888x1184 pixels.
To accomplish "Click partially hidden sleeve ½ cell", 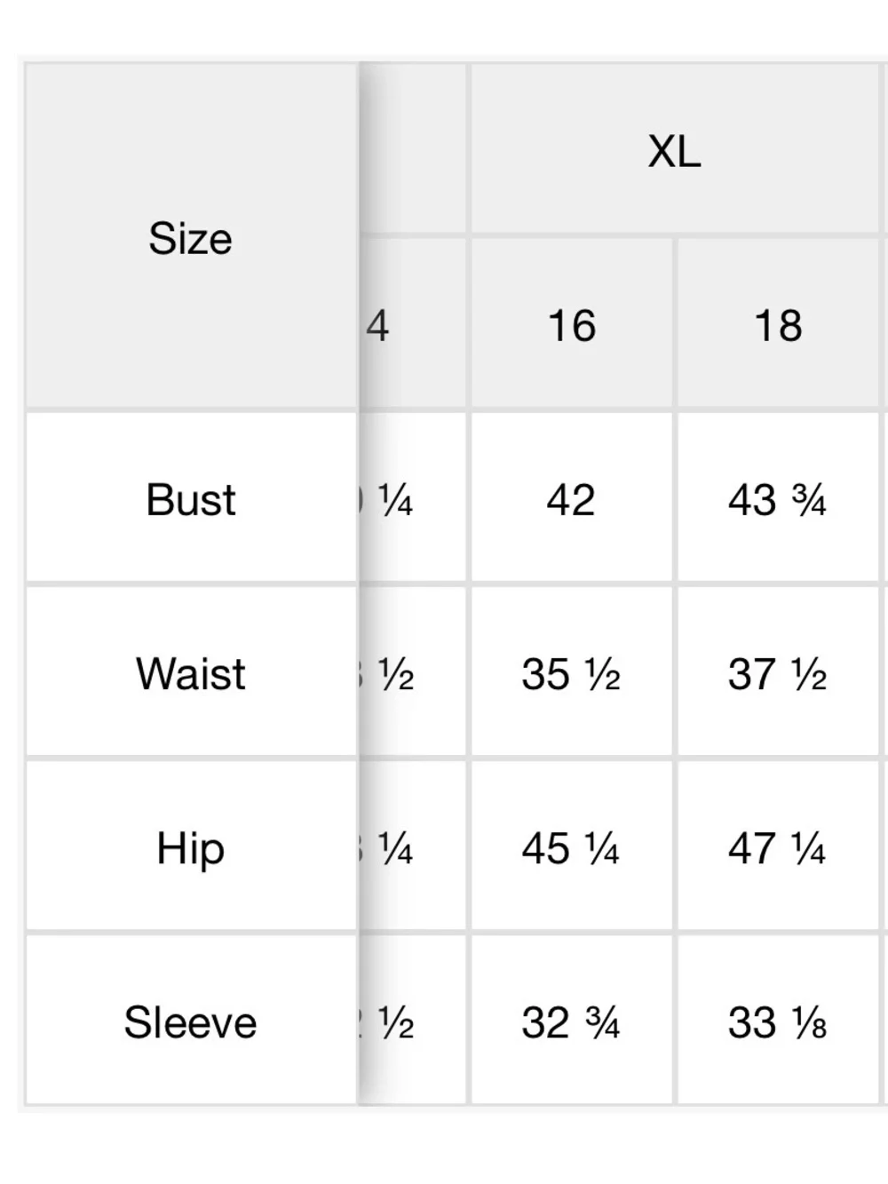I will coord(413,1021).
